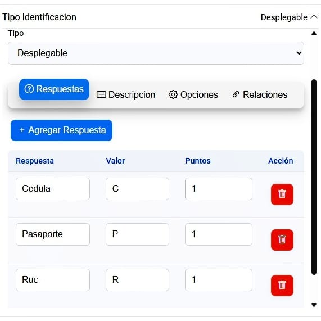
Task: Click the Agregar Respuesta button
Action: tap(61, 130)
